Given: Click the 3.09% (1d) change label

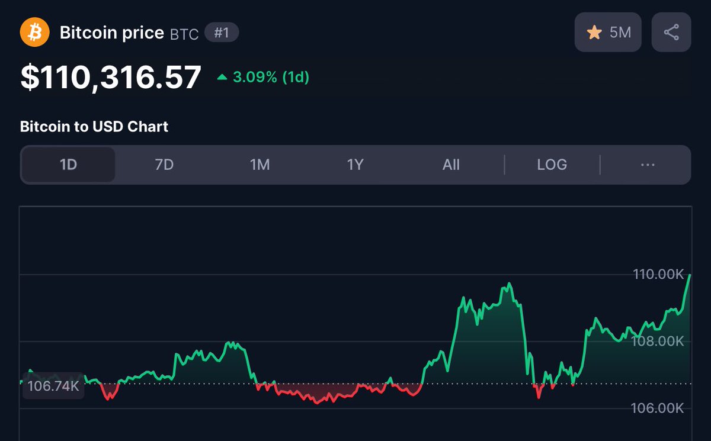Looking at the screenshot, I should (271, 77).
